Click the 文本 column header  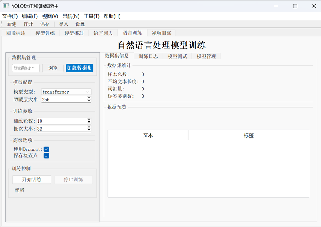[x=148, y=135]
